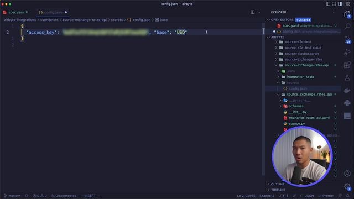Click the Prettier status item
Image resolution: width=354 pixels, height=199 pixels.
pos(326,196)
